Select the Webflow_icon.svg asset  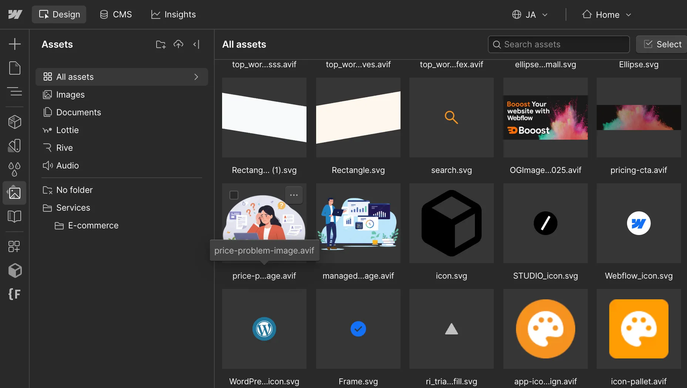point(639,223)
